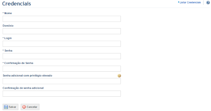Select the Confirmação de Senha field
211x111 pixels.
point(62,69)
